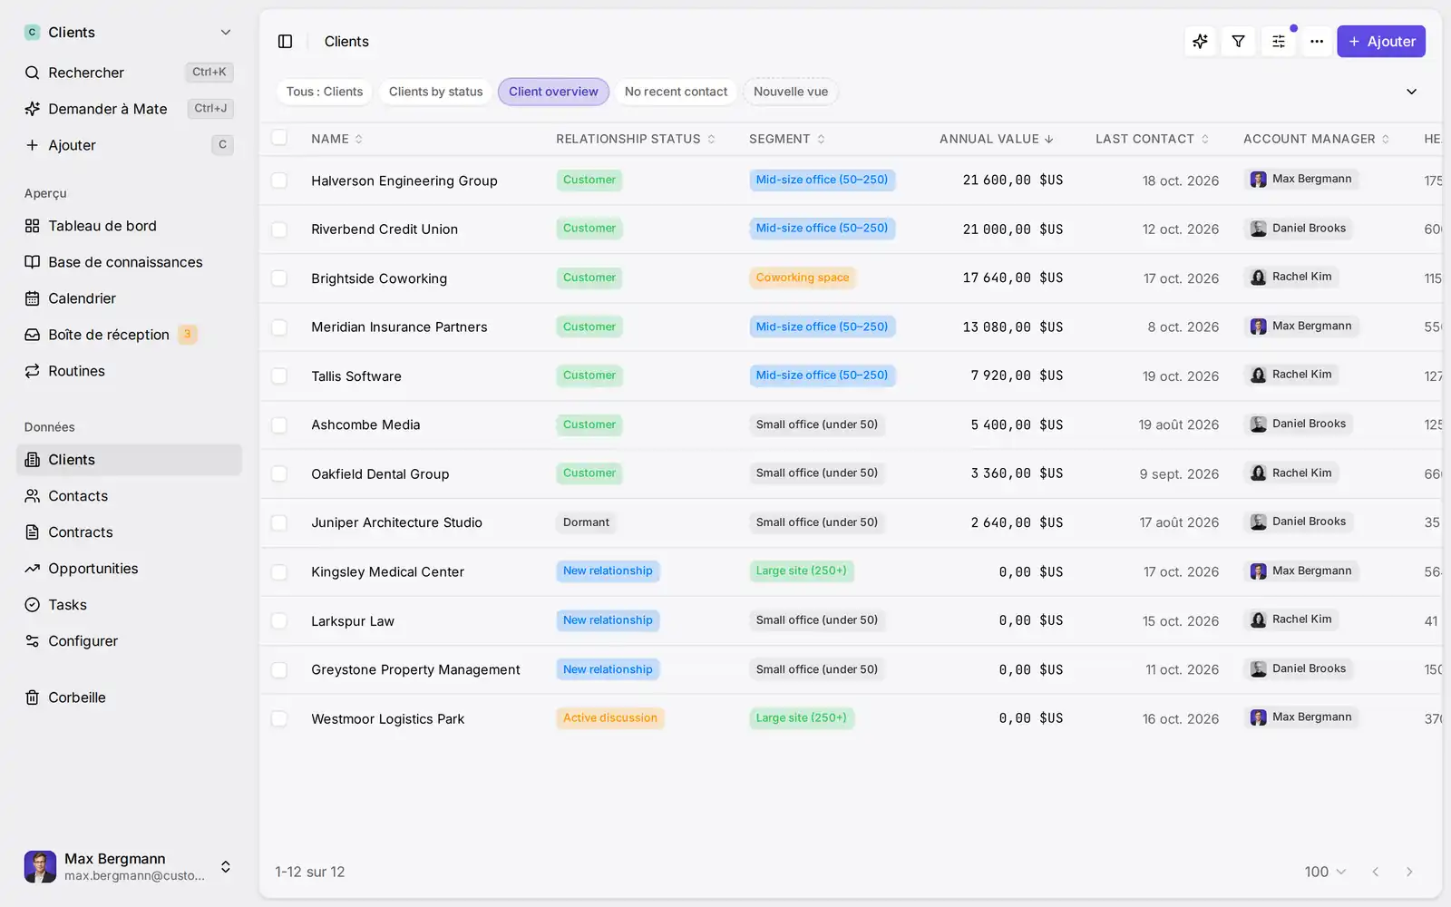Open Corbeille trash
1451x907 pixels.
click(x=129, y=697)
